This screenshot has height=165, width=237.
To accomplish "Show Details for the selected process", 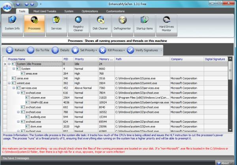I will (61, 50).
